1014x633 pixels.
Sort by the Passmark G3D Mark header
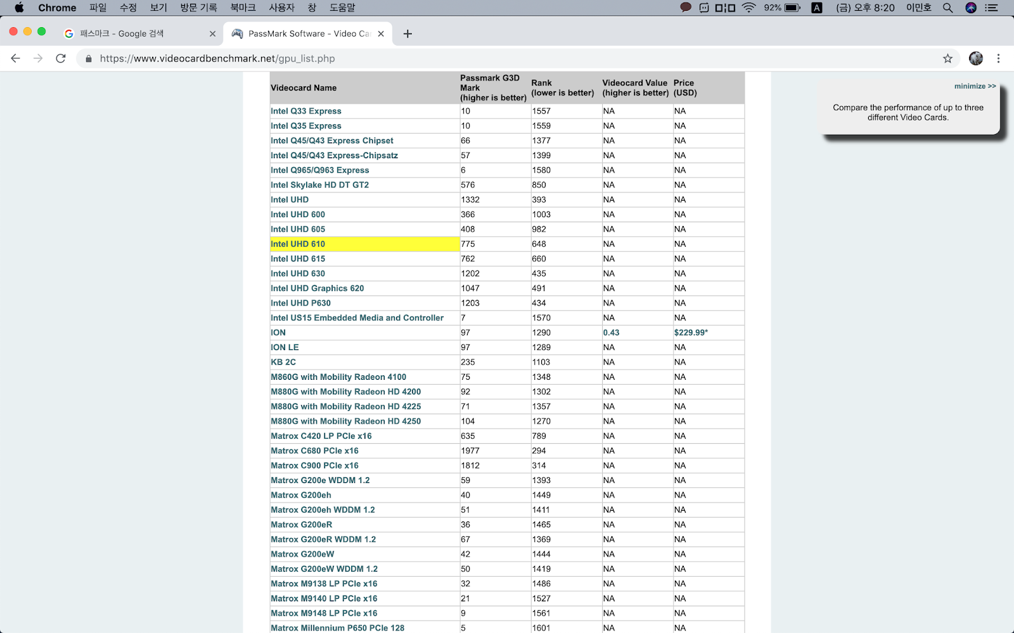[x=493, y=88]
